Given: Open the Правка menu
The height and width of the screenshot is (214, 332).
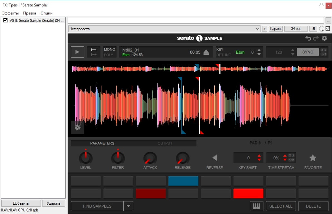Looking at the screenshot, I should tap(29, 13).
